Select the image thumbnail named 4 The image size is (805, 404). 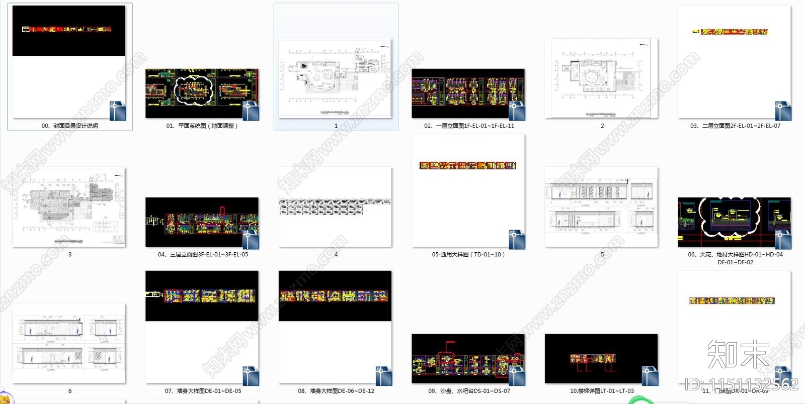click(x=335, y=207)
